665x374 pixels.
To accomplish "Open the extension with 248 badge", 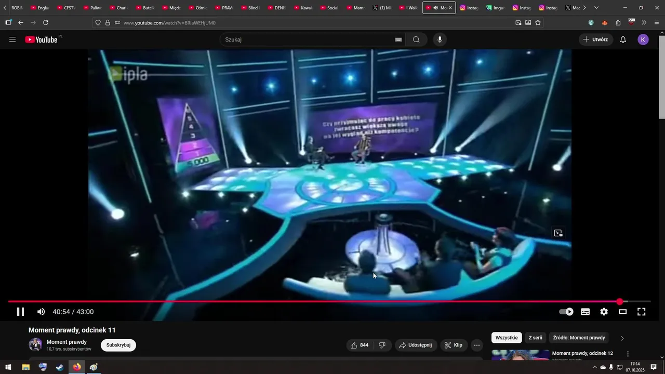I will pos(631,22).
